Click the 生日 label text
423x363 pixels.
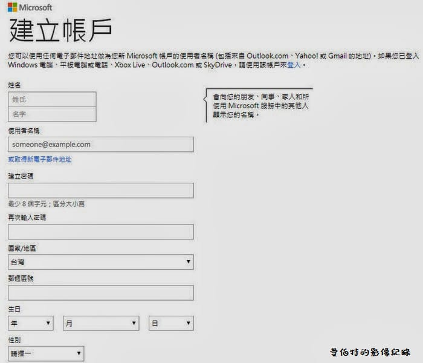pos(15,309)
